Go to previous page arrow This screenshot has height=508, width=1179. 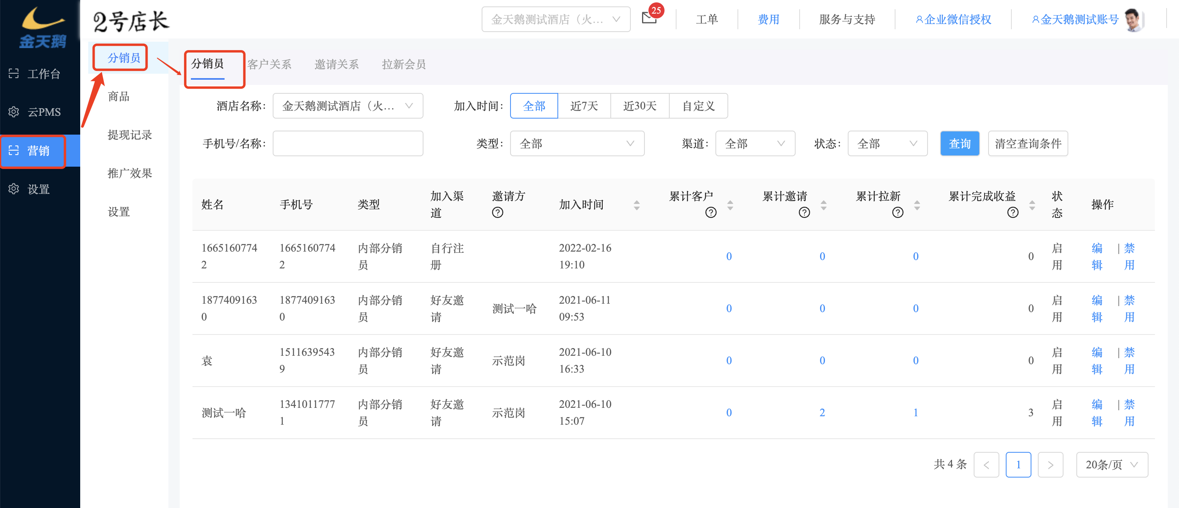click(987, 465)
